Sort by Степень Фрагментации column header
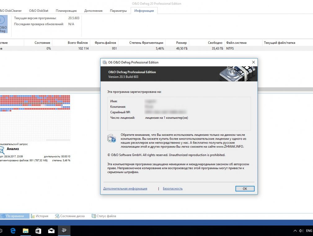 tap(146, 43)
